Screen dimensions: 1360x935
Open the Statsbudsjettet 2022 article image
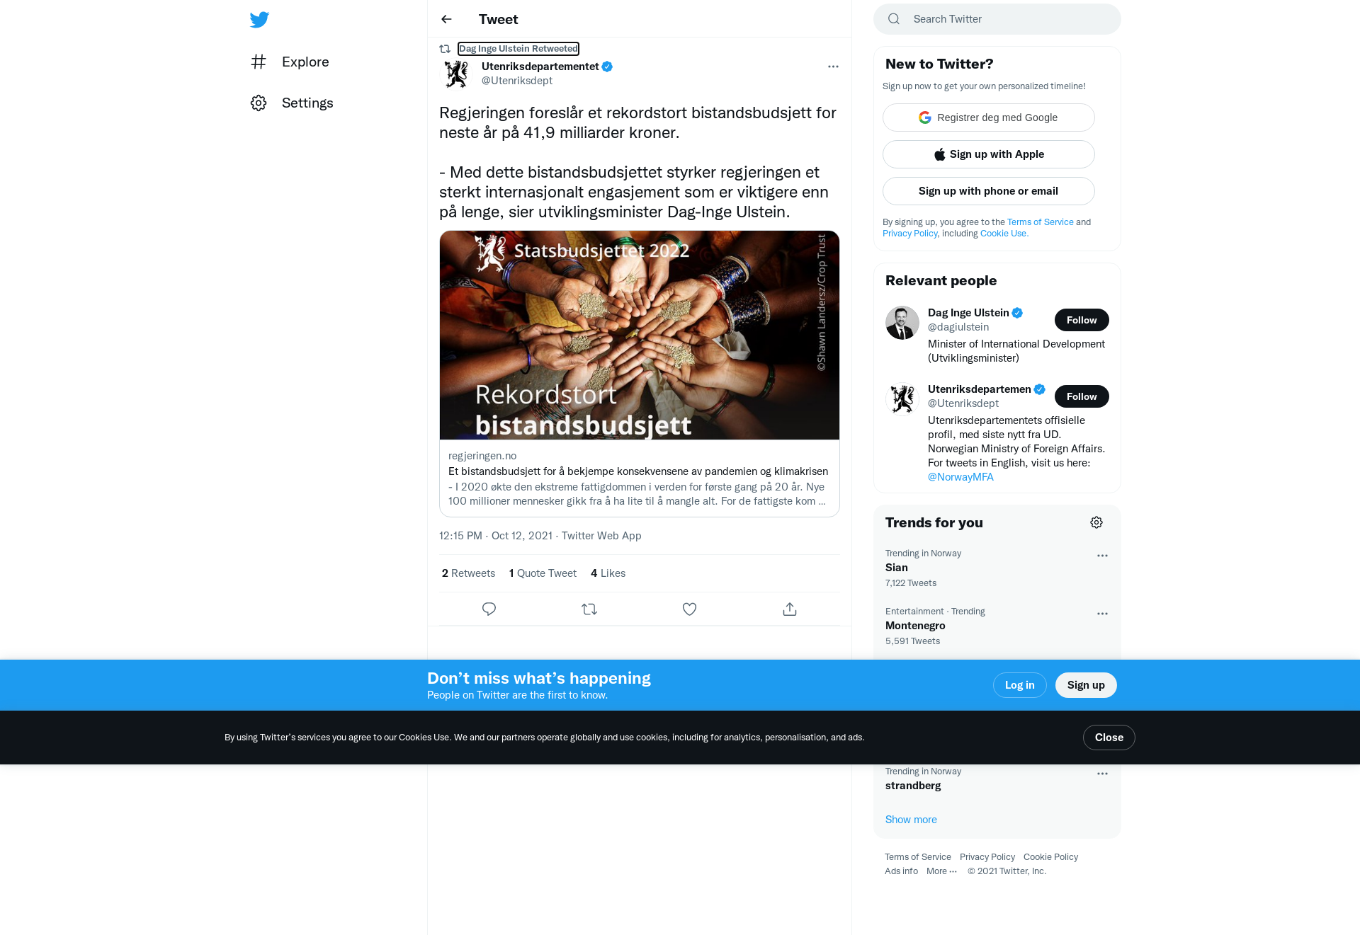(x=640, y=335)
